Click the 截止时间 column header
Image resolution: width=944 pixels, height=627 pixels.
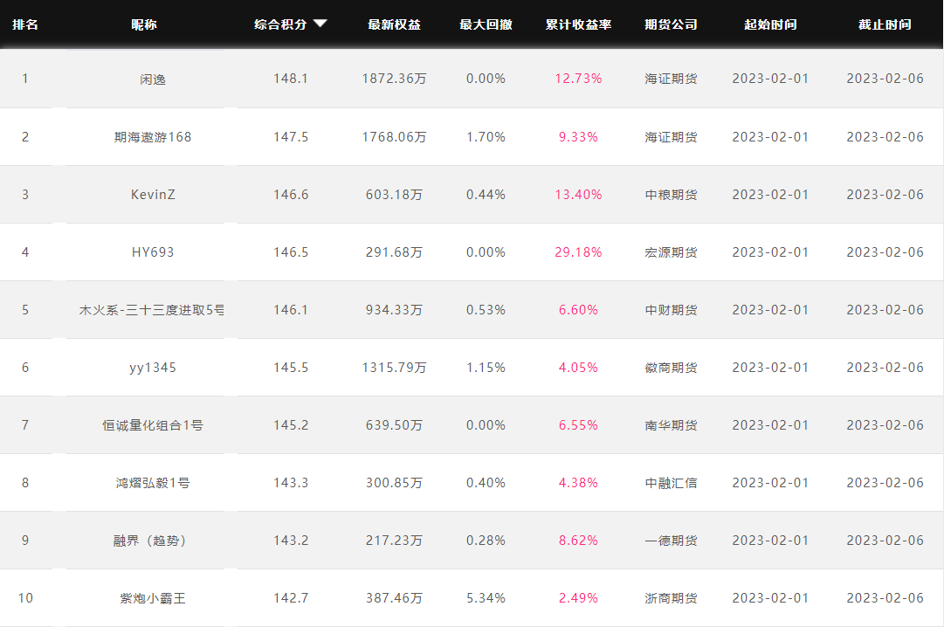(885, 24)
